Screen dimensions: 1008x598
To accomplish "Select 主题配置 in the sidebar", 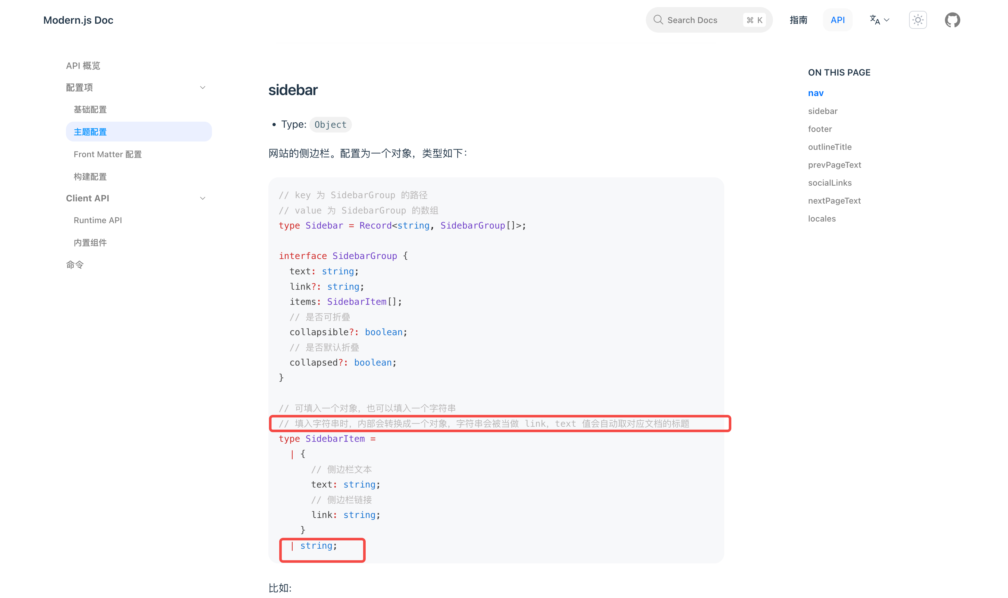I will pyautogui.click(x=90, y=131).
